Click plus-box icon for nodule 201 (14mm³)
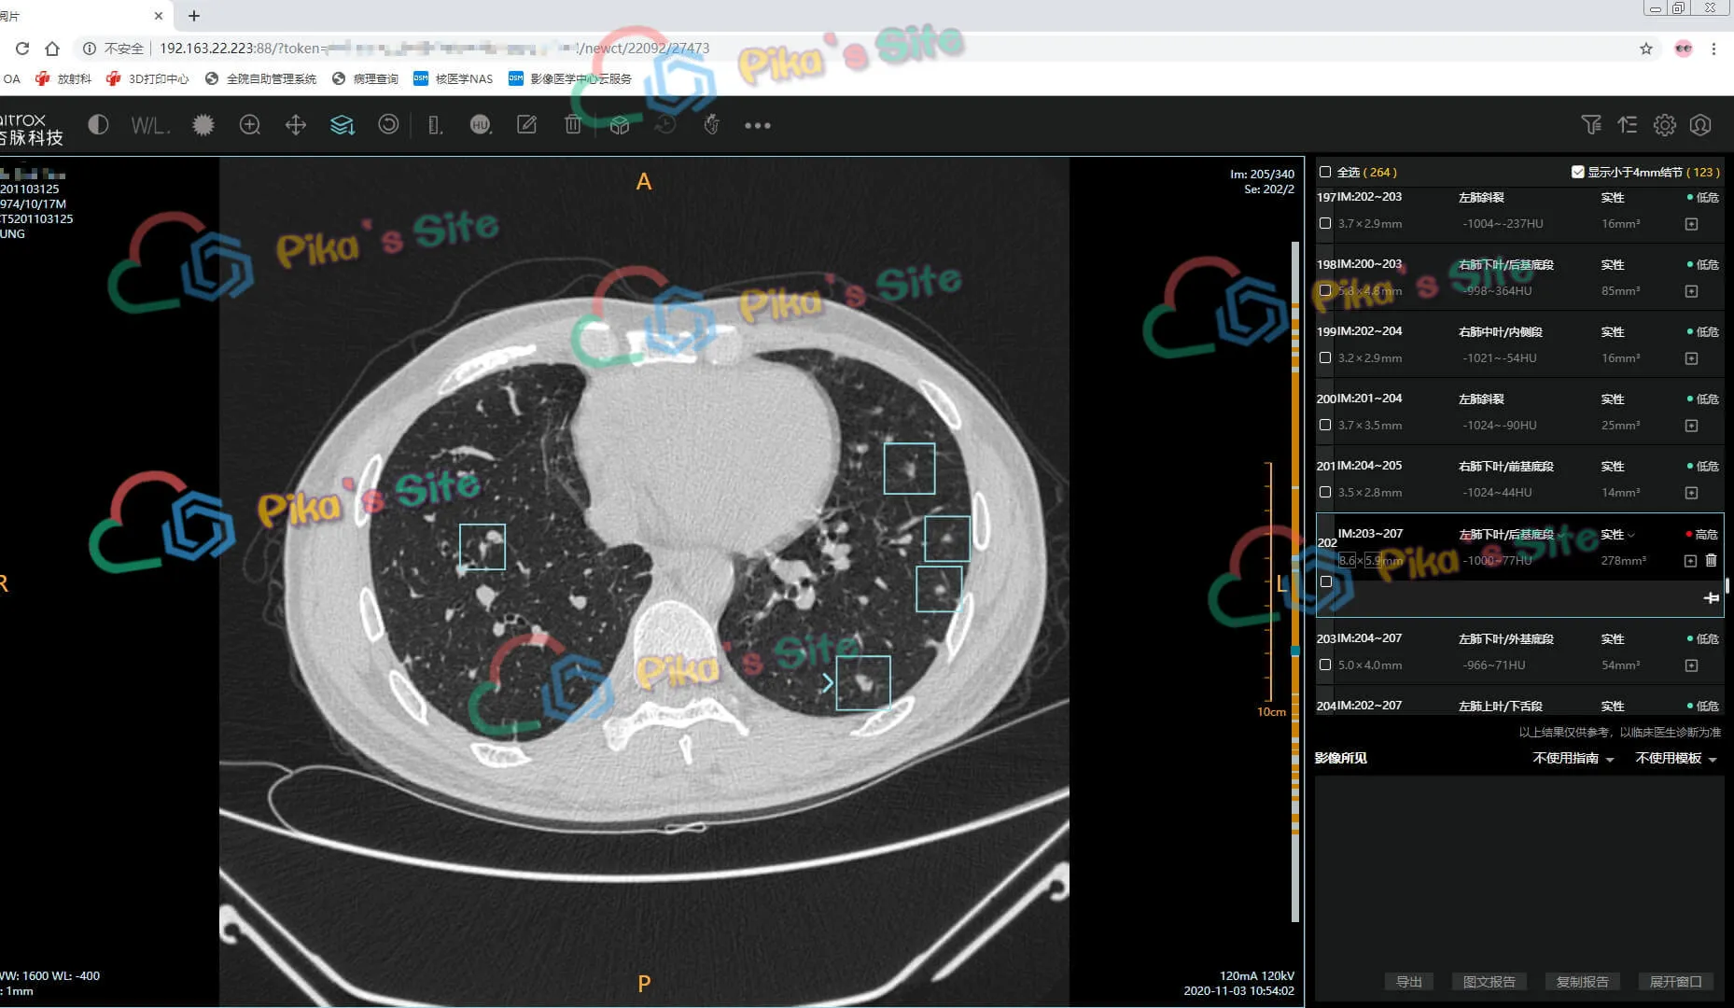Screen dimensions: 1734x1008 coord(1691,493)
